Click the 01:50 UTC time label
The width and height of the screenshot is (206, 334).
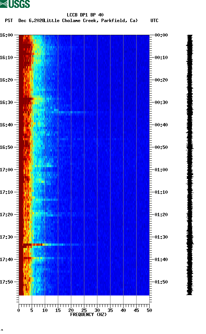(x=161, y=282)
